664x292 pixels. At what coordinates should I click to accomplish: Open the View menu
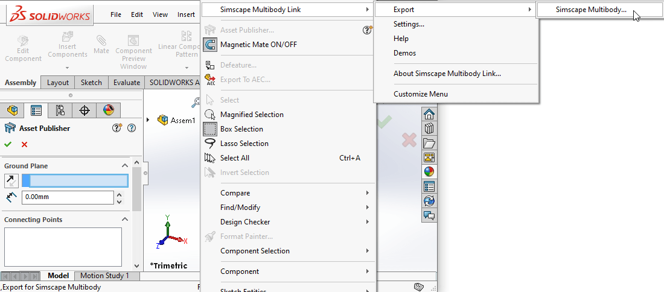pos(160,14)
